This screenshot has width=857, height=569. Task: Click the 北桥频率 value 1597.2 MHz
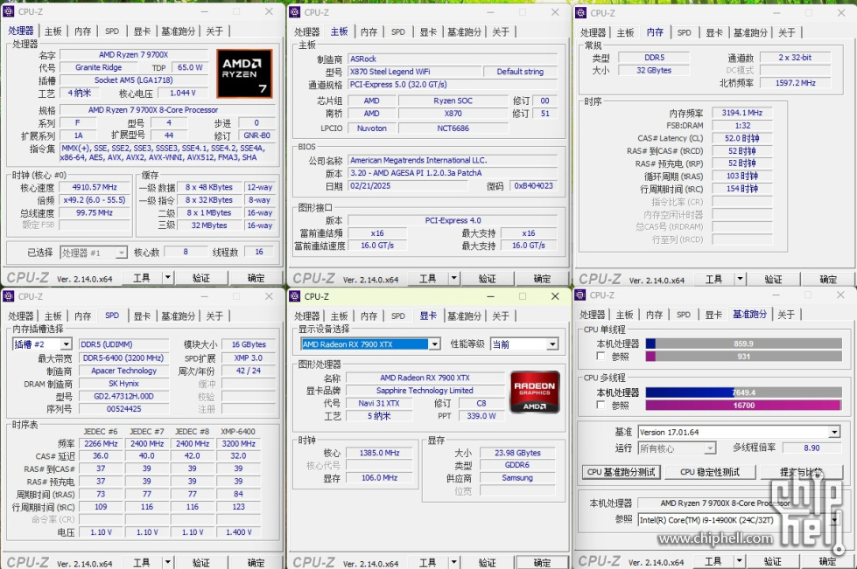point(795,83)
